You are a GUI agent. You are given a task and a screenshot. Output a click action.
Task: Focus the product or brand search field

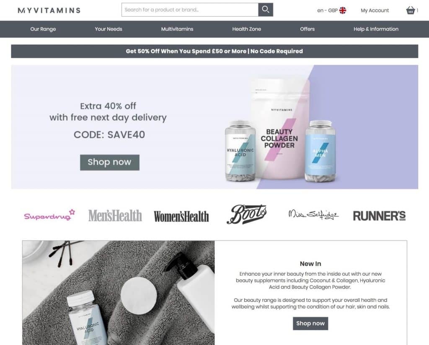[190, 10]
